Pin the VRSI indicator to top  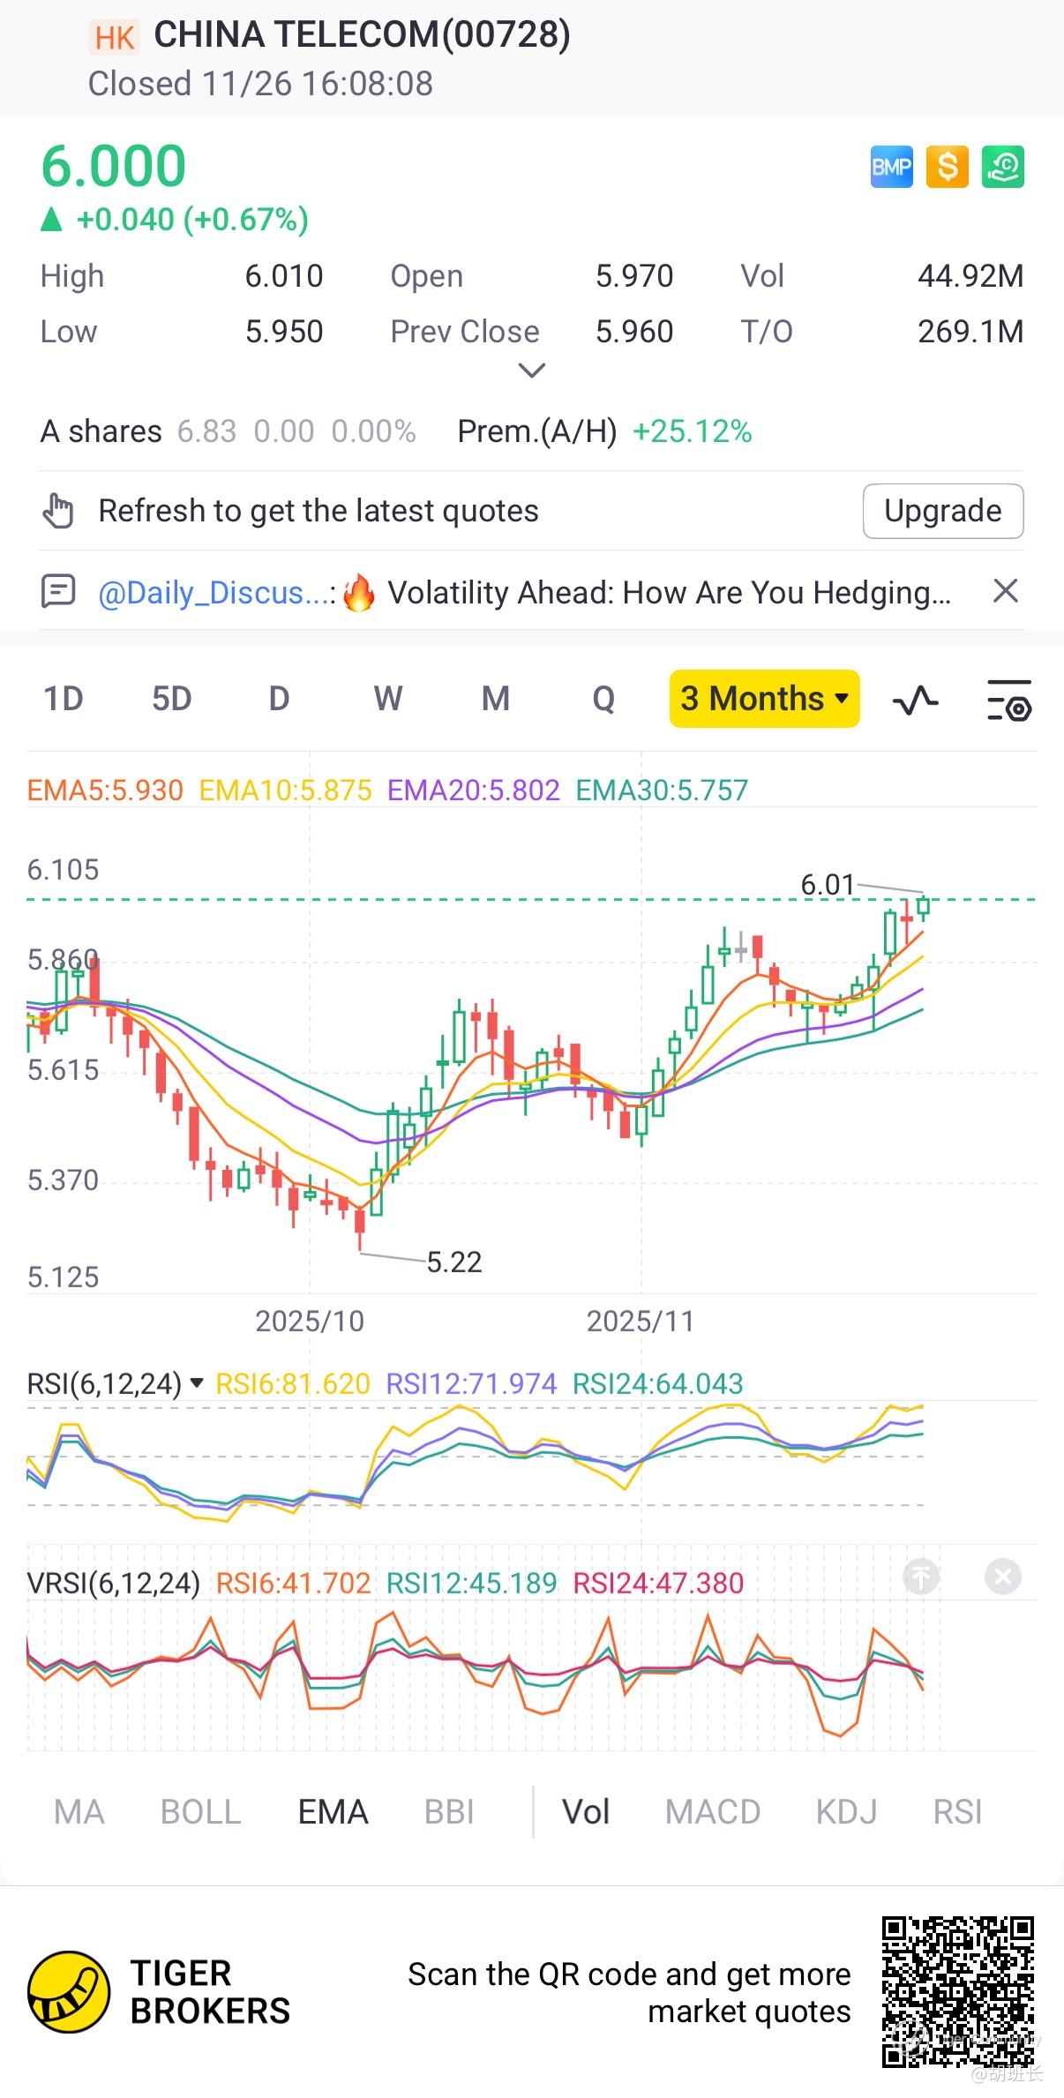tap(921, 1576)
